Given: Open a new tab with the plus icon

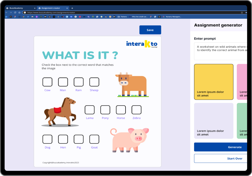Looking at the screenshot, I should point(72,8).
